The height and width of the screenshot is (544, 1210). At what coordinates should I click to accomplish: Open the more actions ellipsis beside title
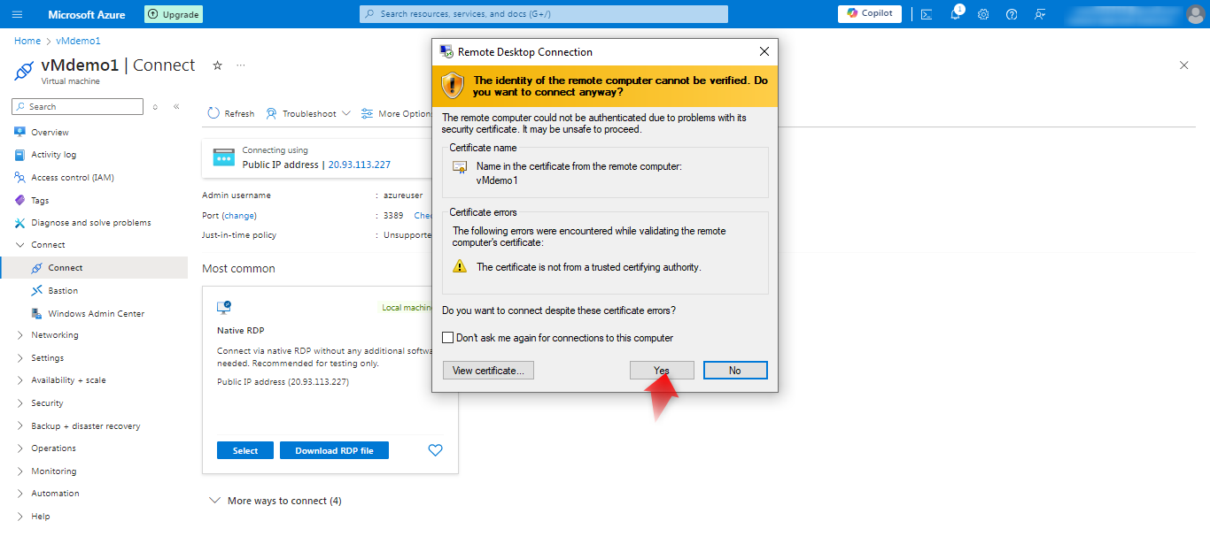(241, 65)
